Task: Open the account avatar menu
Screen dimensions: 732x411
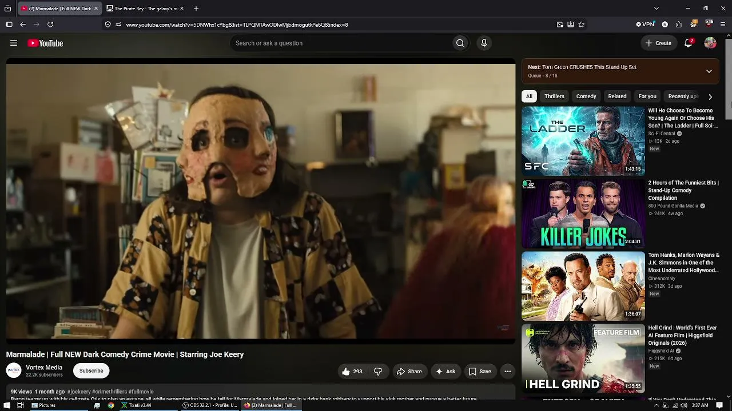Action: (710, 43)
